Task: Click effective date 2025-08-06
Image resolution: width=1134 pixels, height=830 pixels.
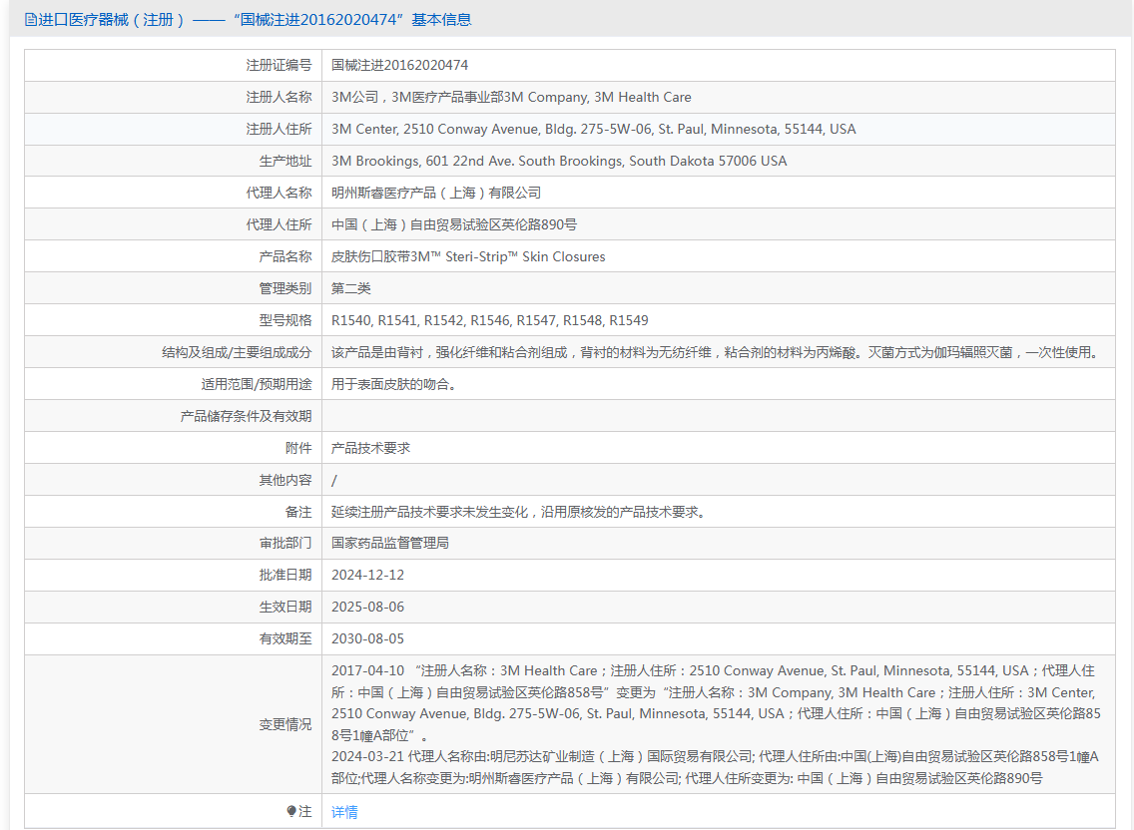Action: [367, 606]
